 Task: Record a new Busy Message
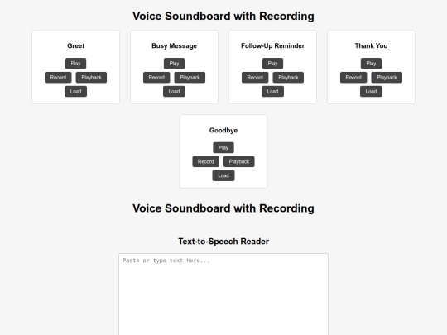pos(156,78)
